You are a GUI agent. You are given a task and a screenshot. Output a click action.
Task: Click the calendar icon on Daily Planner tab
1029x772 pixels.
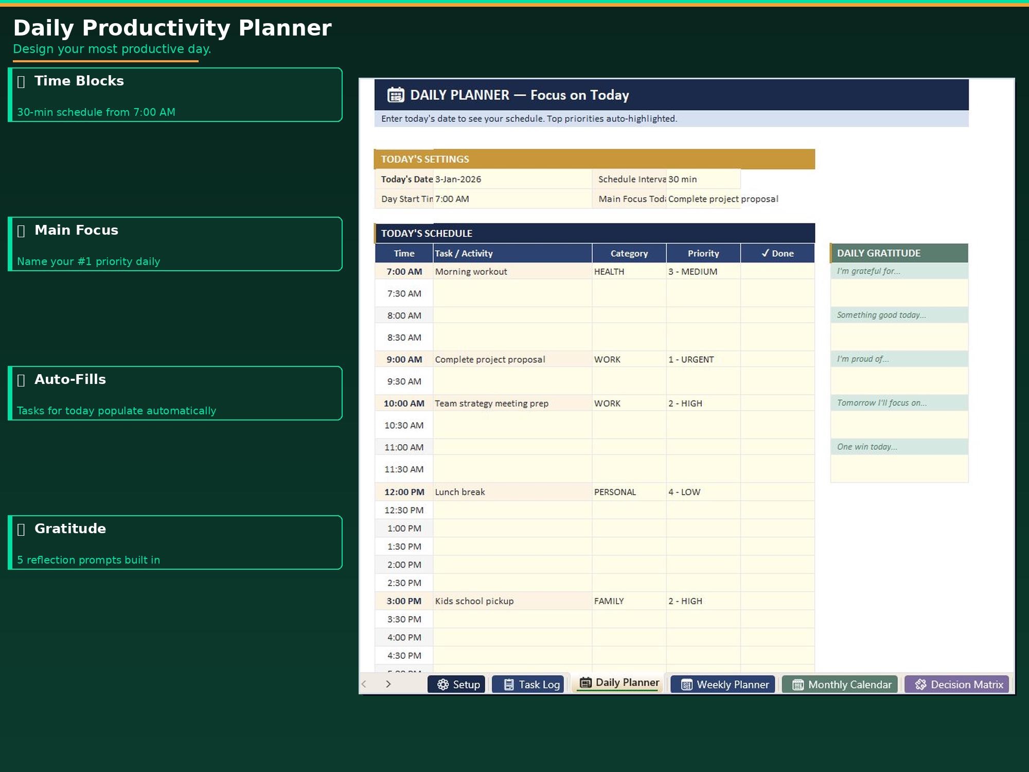coord(586,682)
